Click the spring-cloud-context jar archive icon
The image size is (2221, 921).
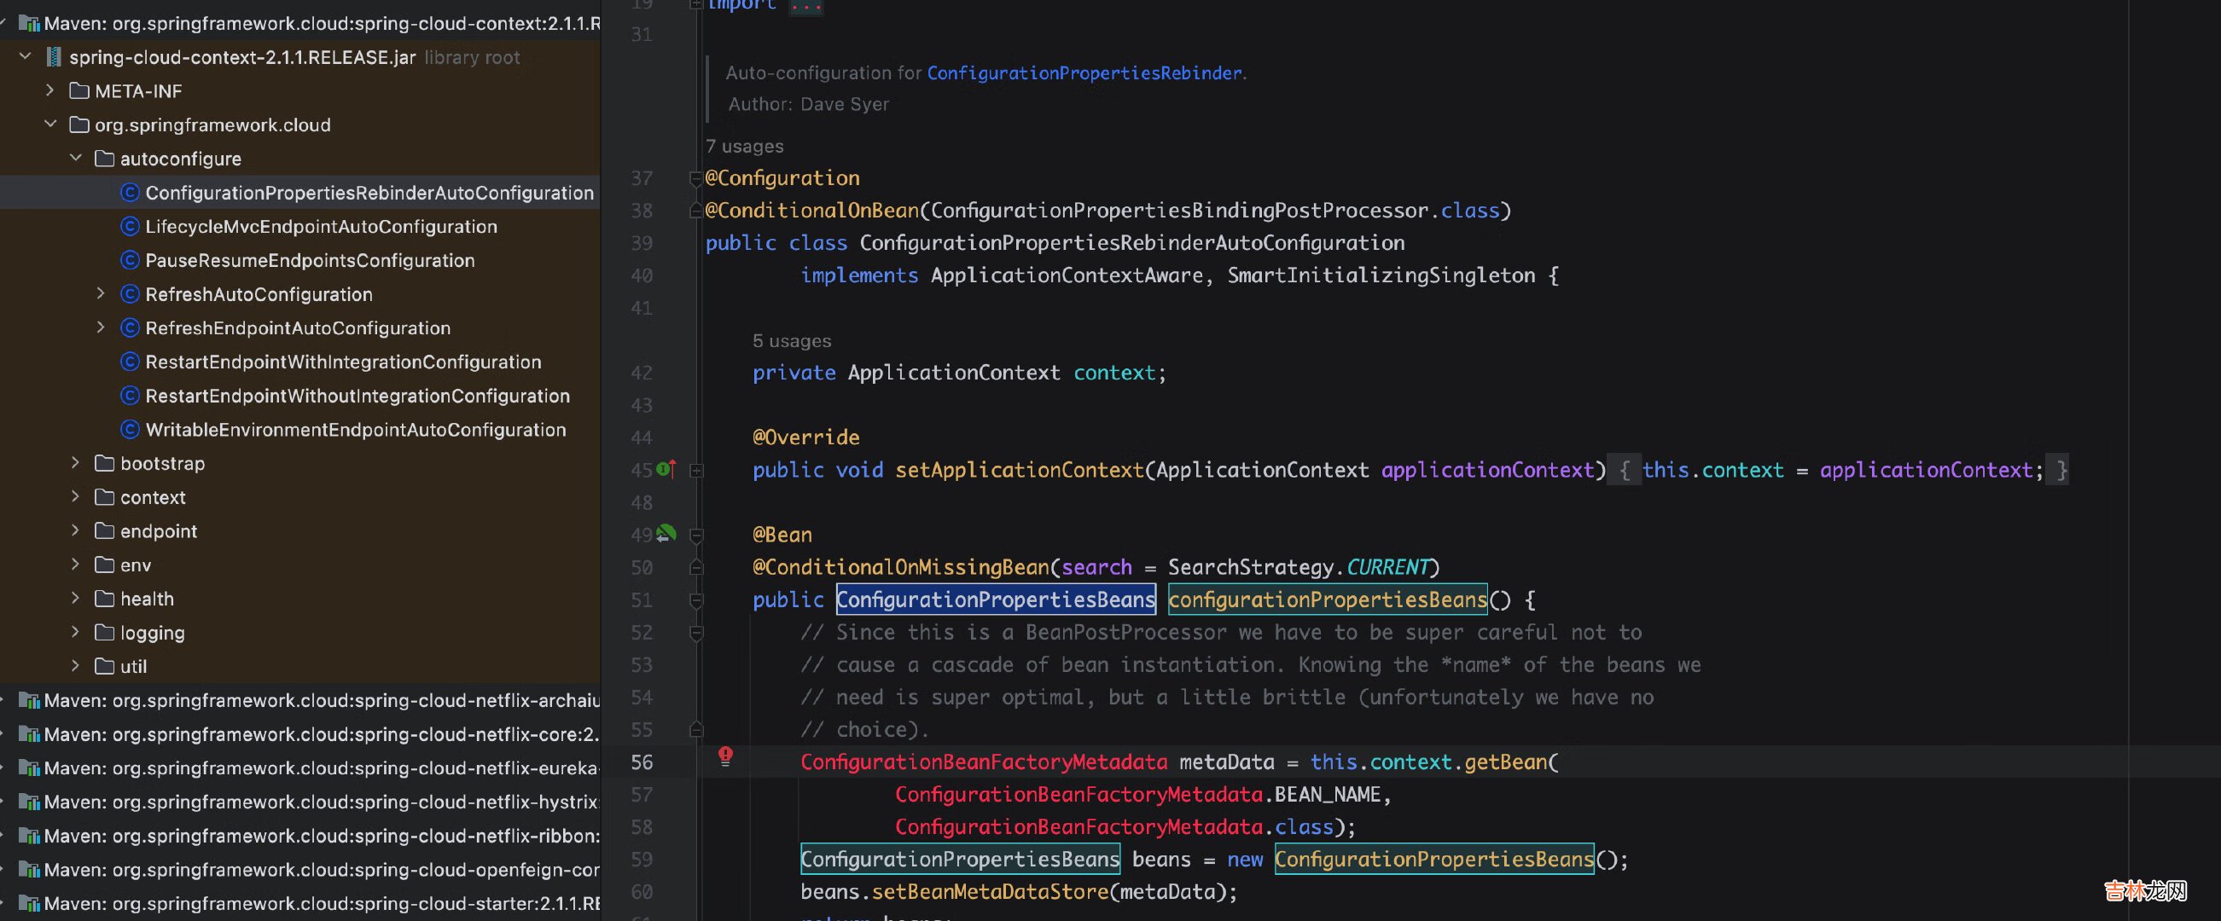pyautogui.click(x=54, y=57)
